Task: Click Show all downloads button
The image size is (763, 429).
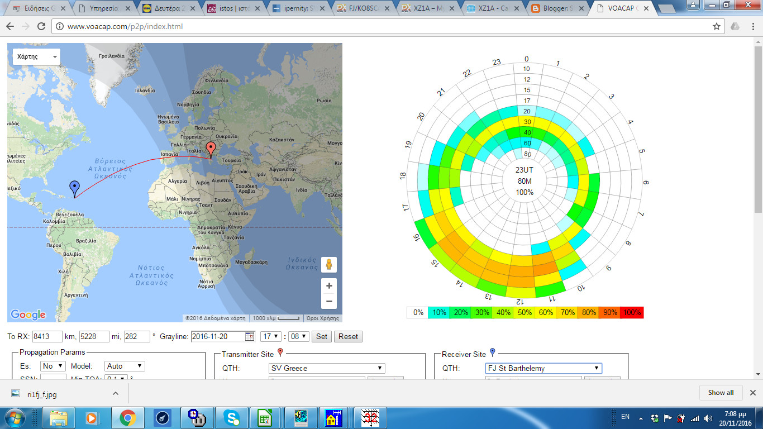Action: (721, 393)
